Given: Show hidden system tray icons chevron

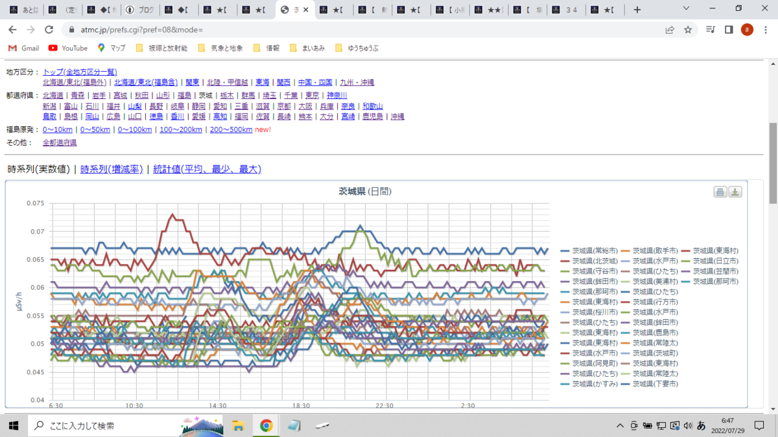Looking at the screenshot, I should point(620,425).
